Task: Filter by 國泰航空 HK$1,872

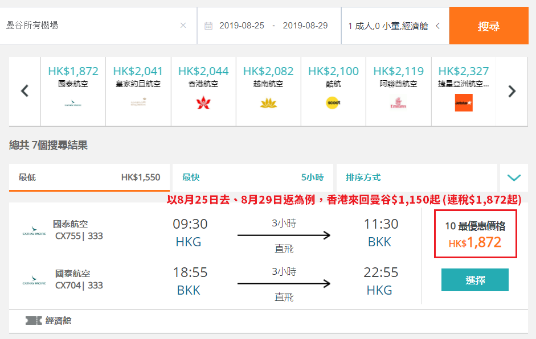Action: point(73,92)
